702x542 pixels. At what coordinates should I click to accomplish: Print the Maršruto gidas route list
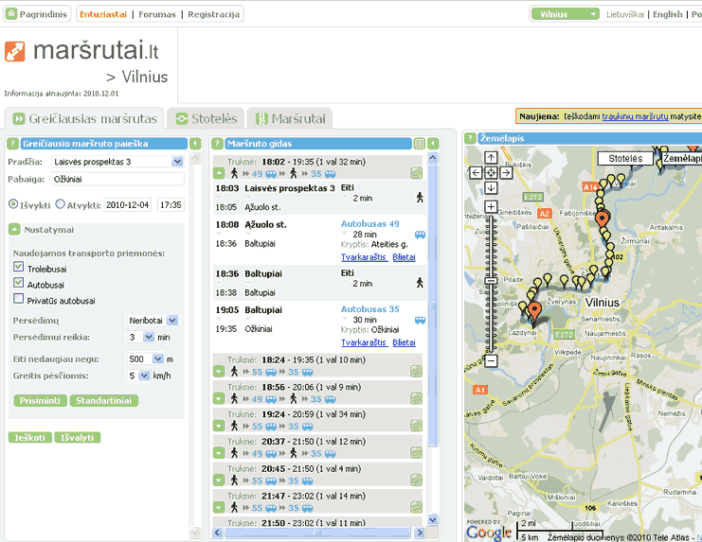[419, 144]
